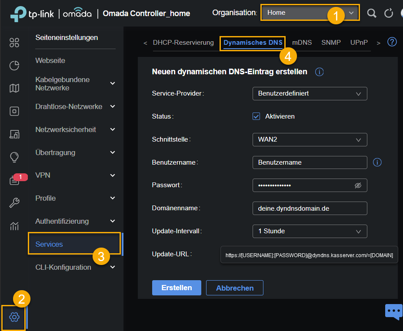Switch to DHCP-Reservierung tab
This screenshot has width=403, height=331.
pos(183,43)
